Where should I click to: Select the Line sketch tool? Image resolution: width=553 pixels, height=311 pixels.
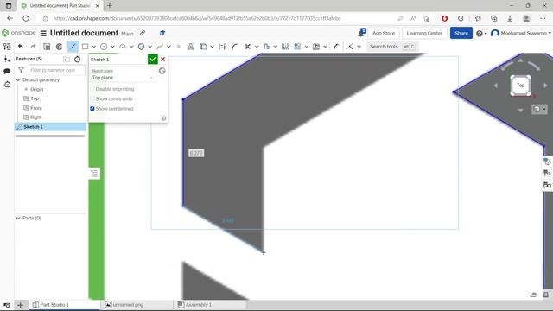73,47
